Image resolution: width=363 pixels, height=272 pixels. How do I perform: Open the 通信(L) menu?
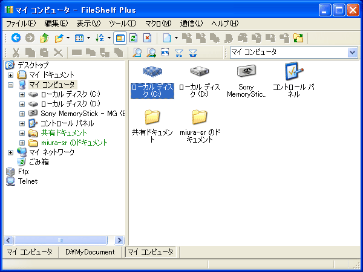191,24
